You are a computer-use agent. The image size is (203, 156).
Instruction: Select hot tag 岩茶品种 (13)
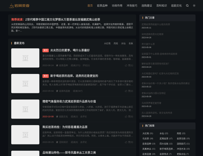pos(149,144)
